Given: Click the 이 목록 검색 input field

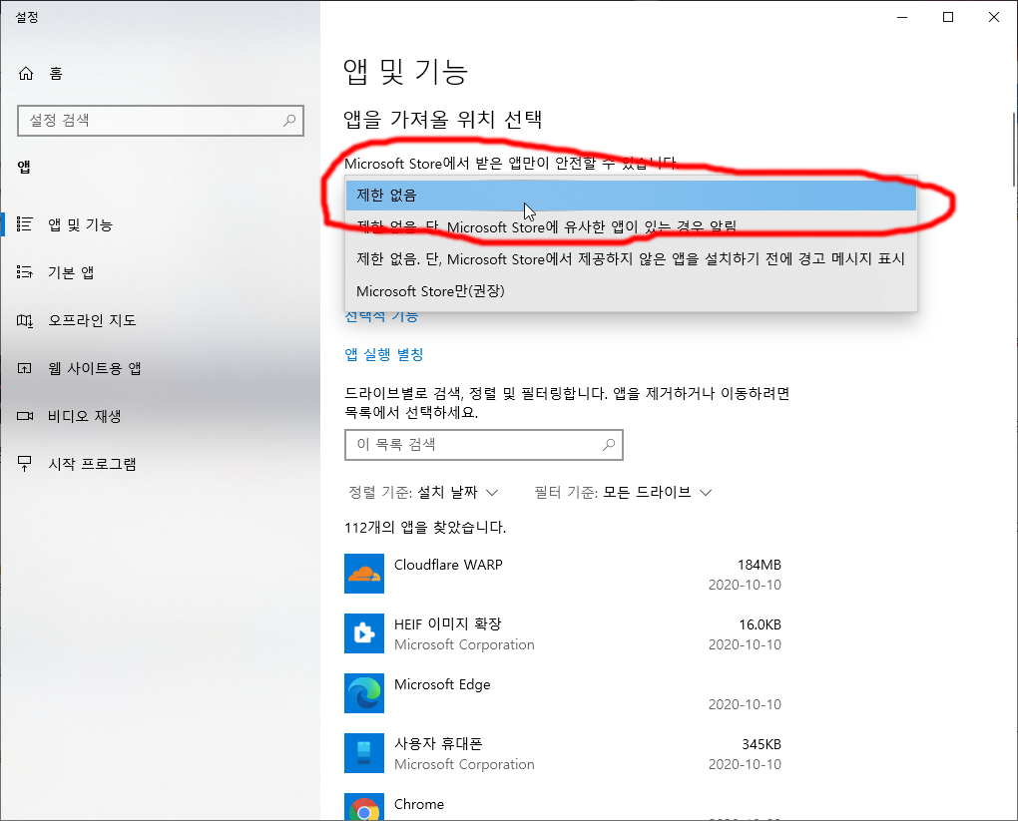Looking at the screenshot, I should [474, 445].
